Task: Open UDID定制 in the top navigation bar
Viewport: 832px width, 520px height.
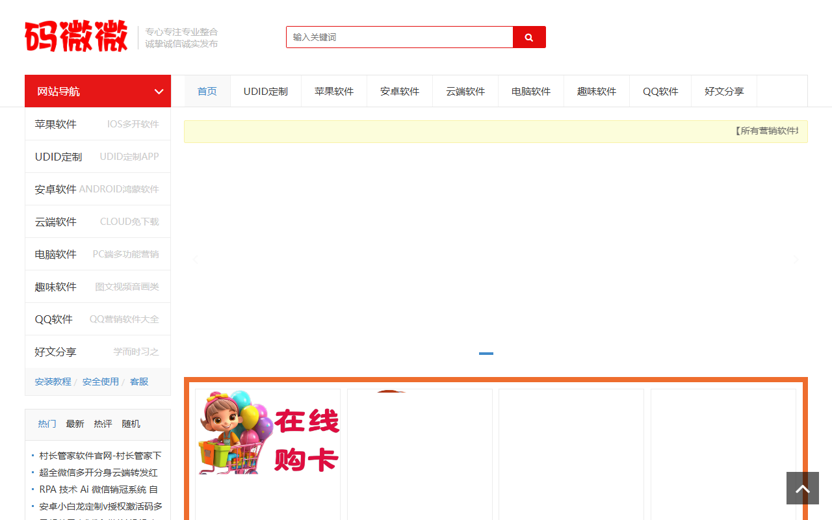Action: pyautogui.click(x=266, y=91)
